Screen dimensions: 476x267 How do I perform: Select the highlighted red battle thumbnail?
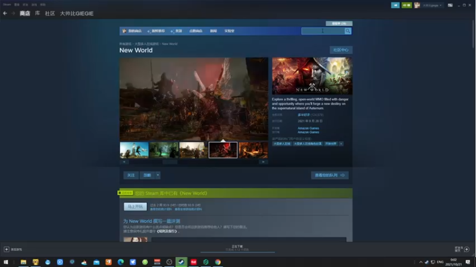pyautogui.click(x=223, y=150)
